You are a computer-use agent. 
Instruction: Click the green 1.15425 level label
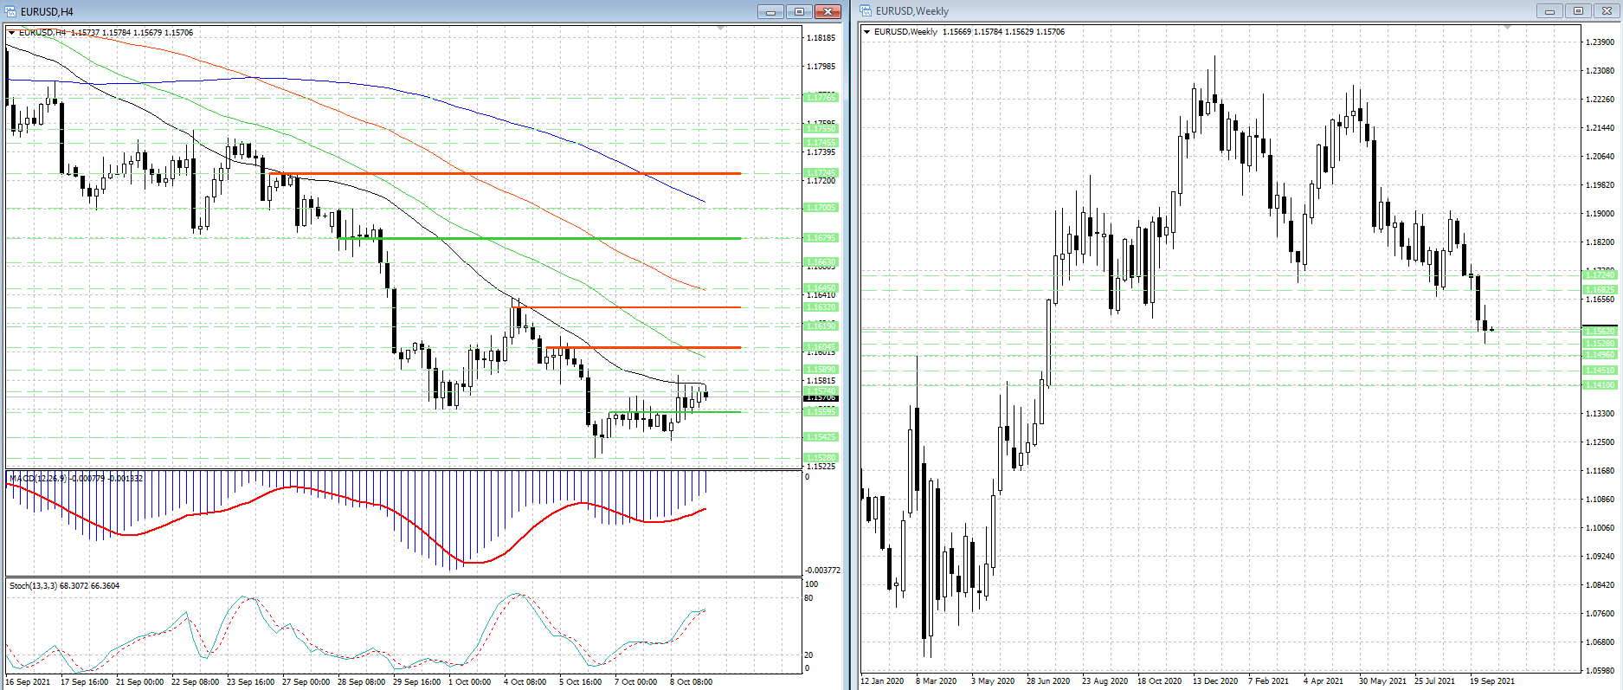tap(821, 437)
